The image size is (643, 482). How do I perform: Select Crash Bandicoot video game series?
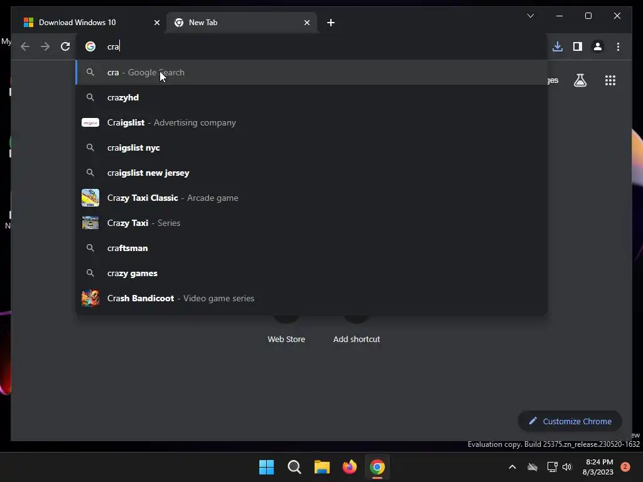point(311,298)
